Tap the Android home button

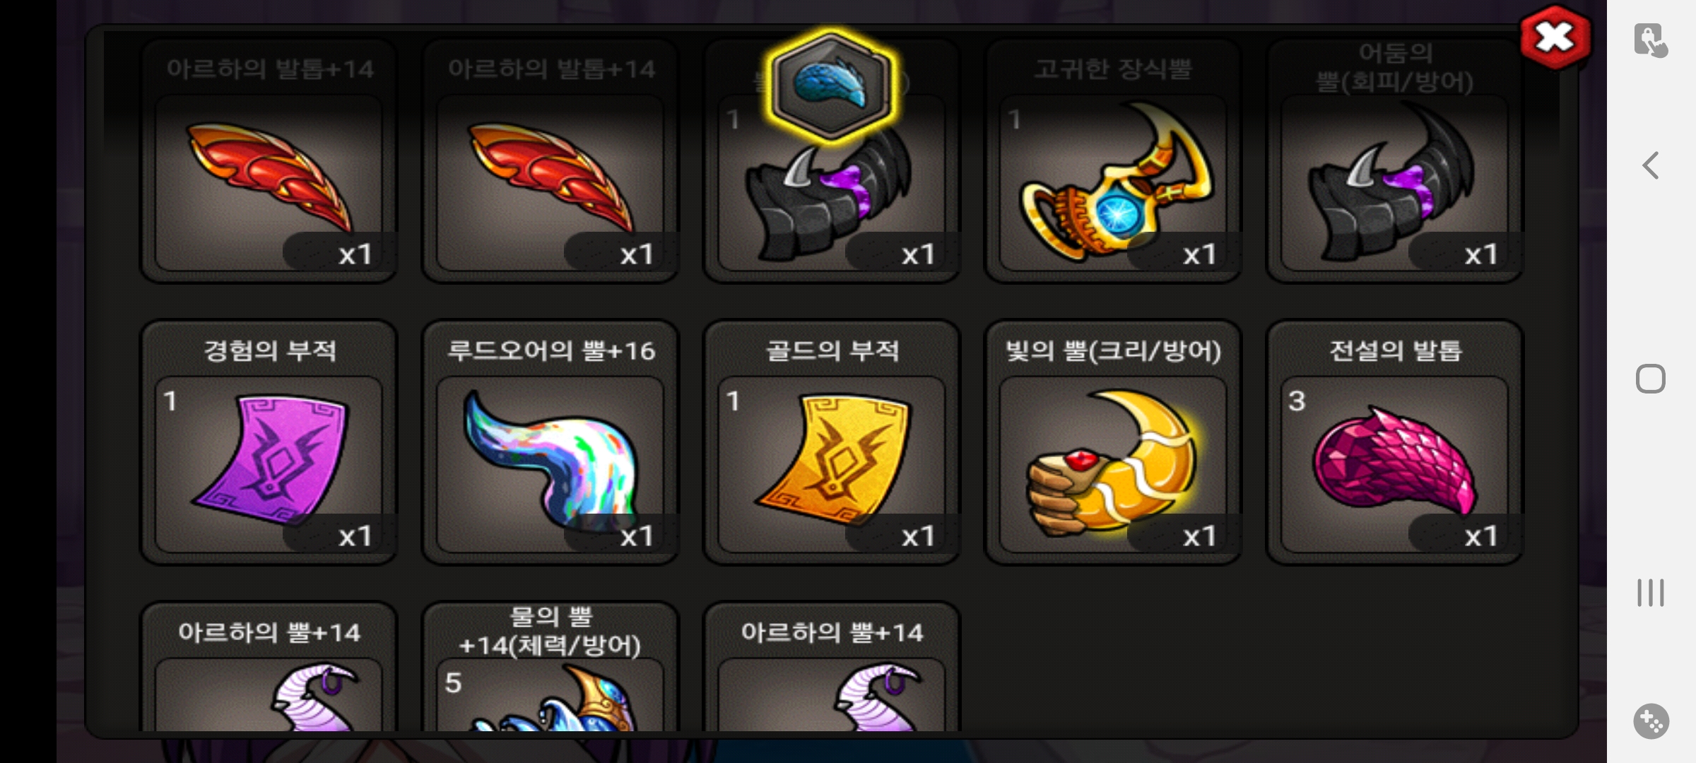coord(1651,379)
